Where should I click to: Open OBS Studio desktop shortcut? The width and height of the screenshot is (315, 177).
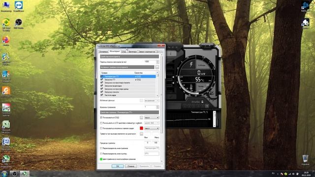19,24
